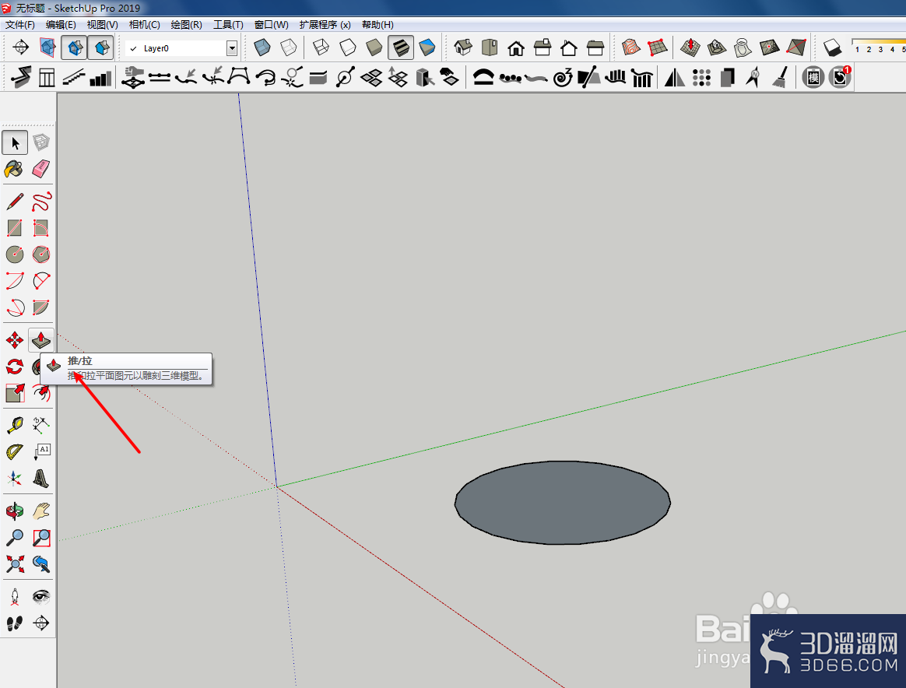Click Sandbox From Contours tool
This screenshot has width=906, height=688.
[x=631, y=47]
